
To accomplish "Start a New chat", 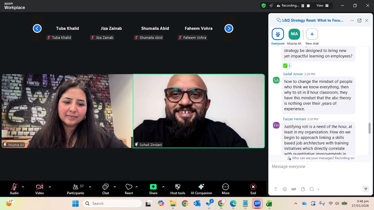I will point(312,34).
